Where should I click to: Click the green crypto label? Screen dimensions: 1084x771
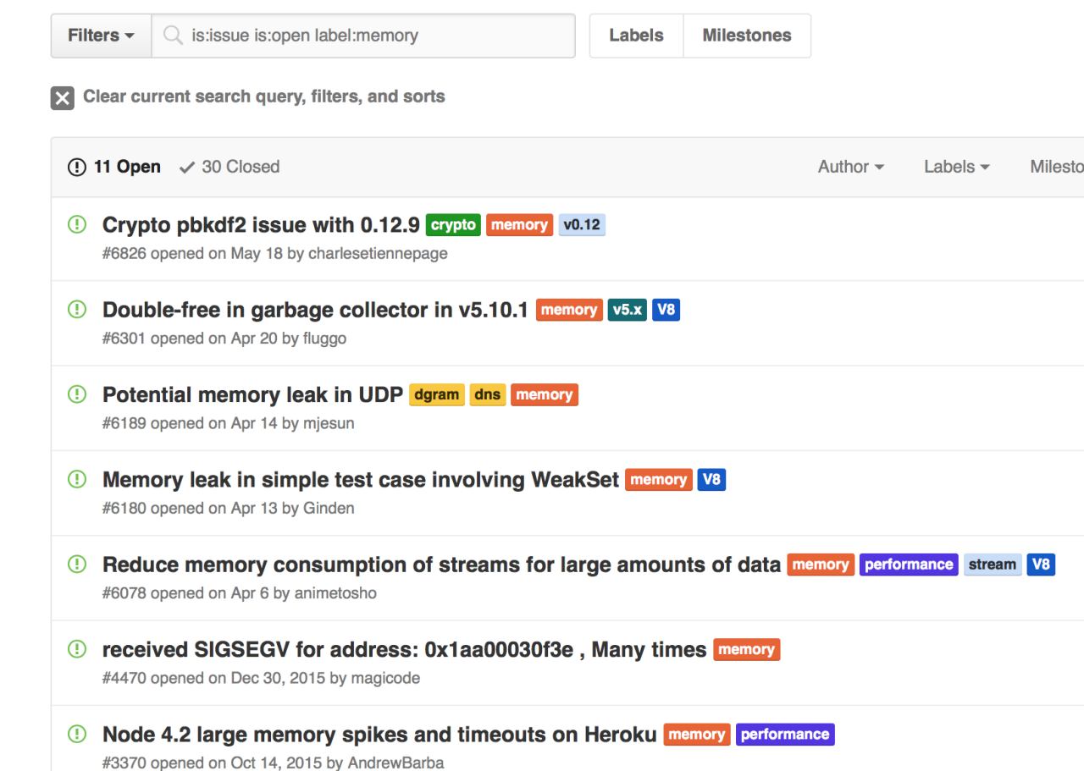tap(453, 225)
